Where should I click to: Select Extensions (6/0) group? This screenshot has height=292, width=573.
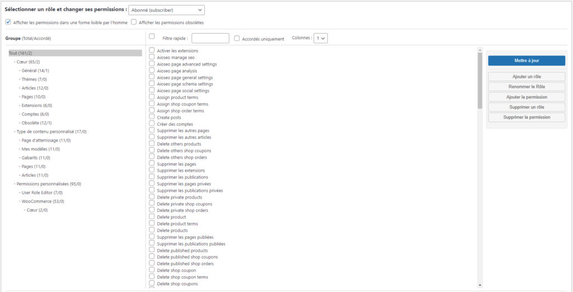coord(37,106)
